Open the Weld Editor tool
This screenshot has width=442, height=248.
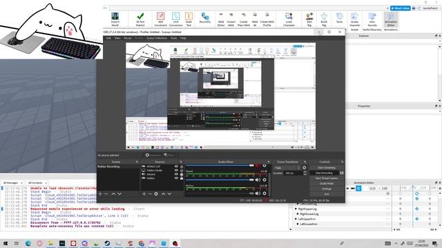click(x=221, y=19)
